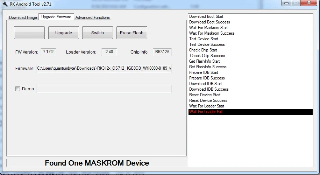Screen dimensions: 320x175
Task: Click the Switch button
Action: tap(97, 33)
